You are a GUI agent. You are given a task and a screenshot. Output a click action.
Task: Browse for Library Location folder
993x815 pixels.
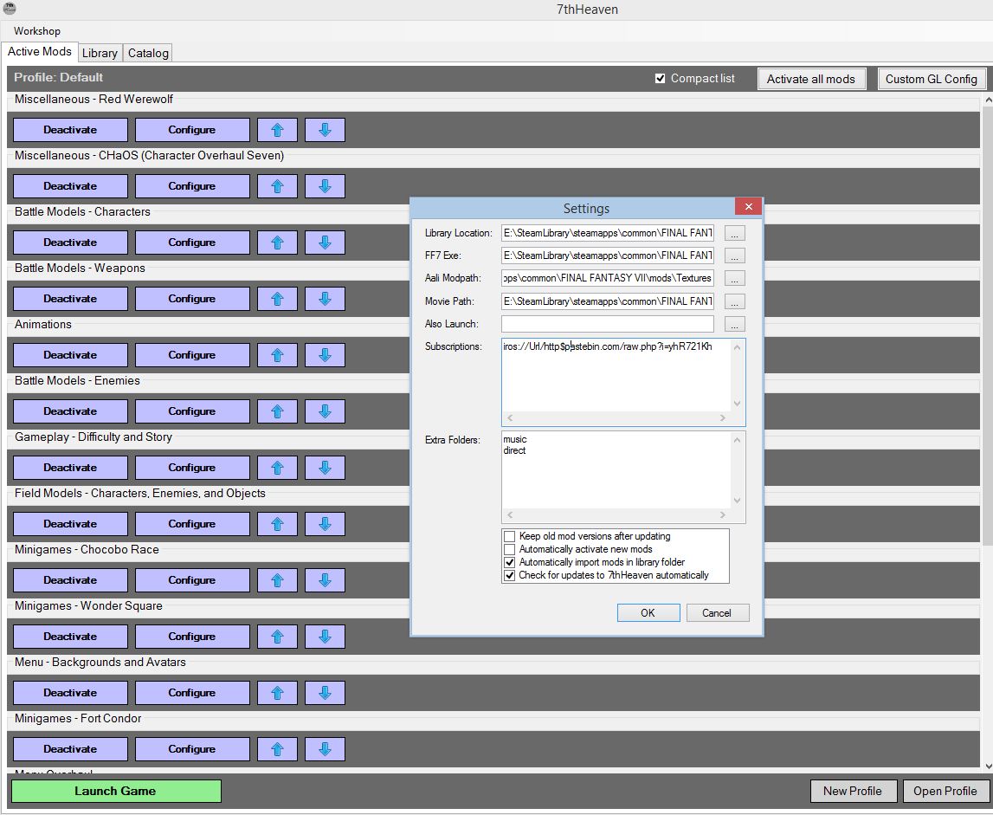[734, 233]
